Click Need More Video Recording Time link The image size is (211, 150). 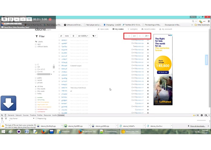(17, 27)
